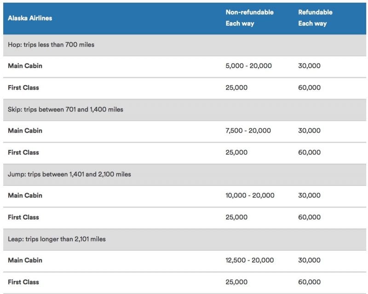Click First Class label in the Hop section
The height and width of the screenshot is (294, 368).
tap(23, 88)
